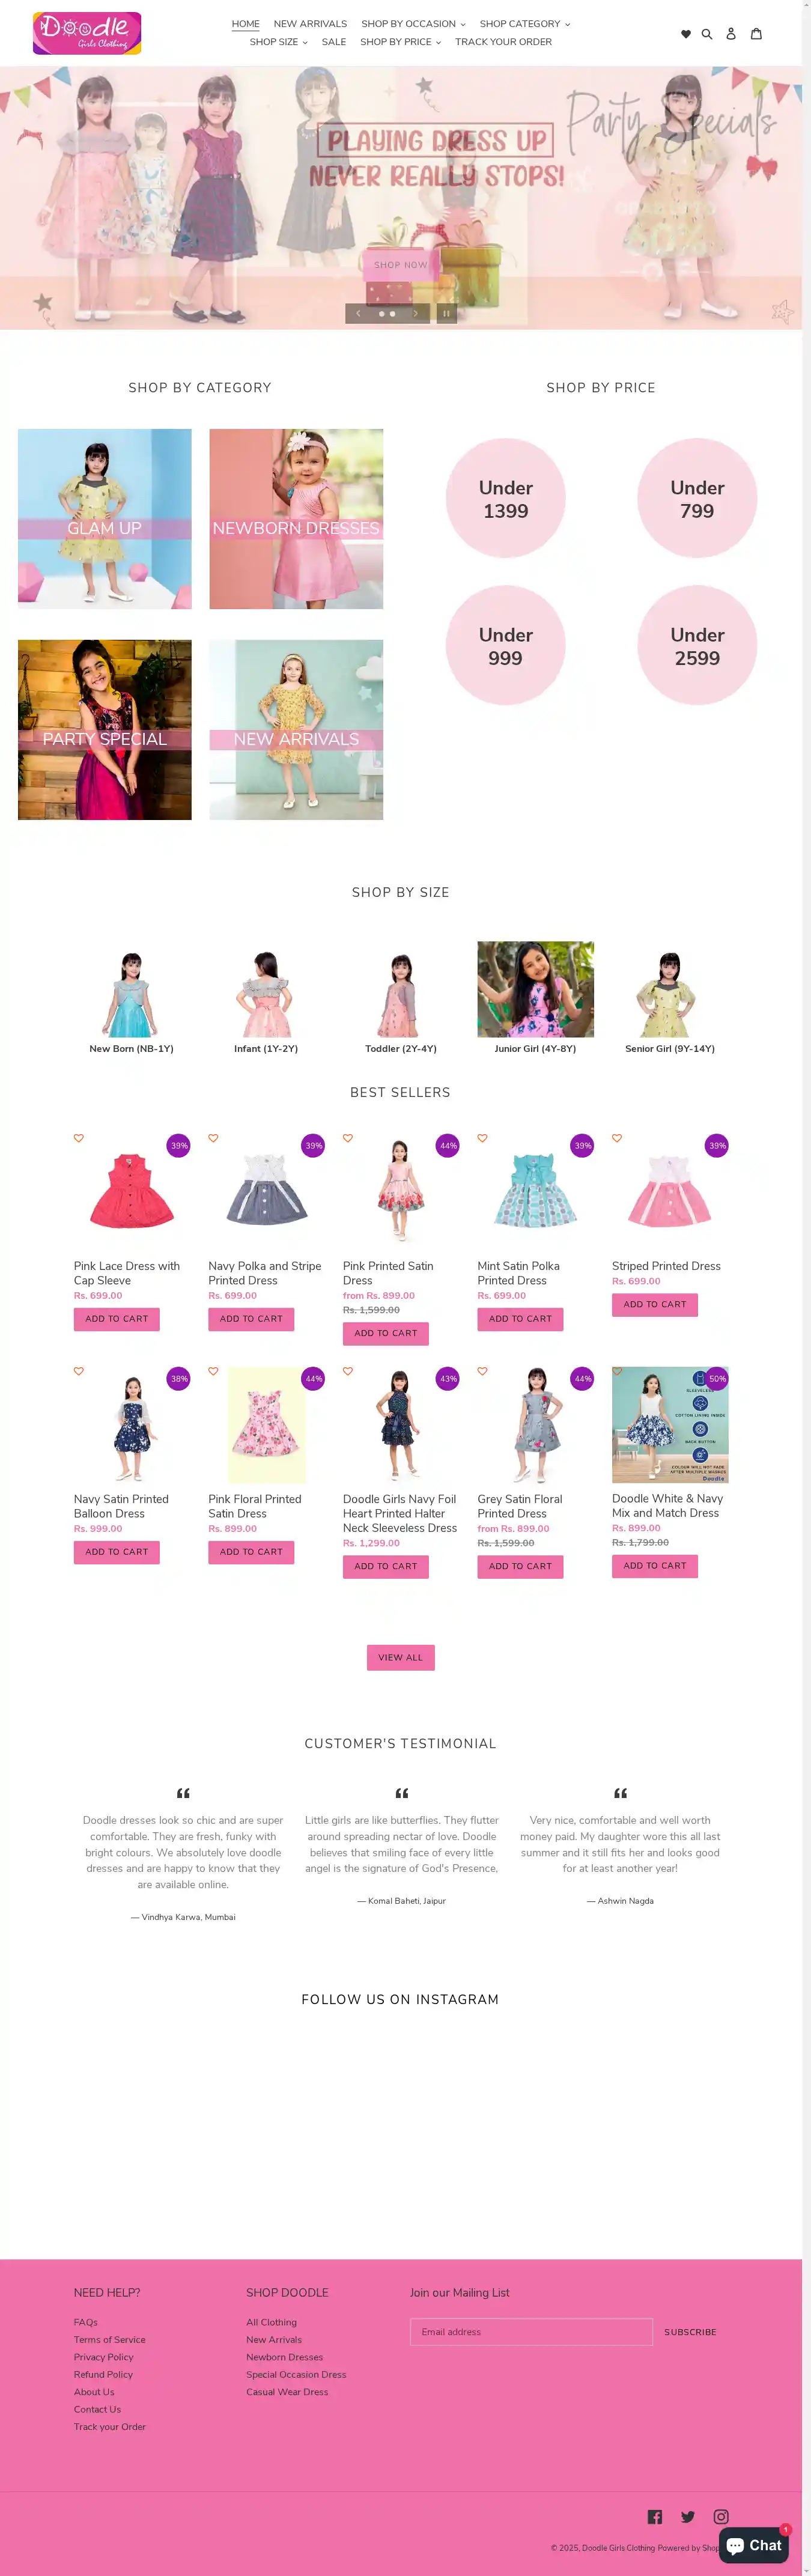
Task: Expand the Shop by Occasion dropdown
Action: point(413,24)
